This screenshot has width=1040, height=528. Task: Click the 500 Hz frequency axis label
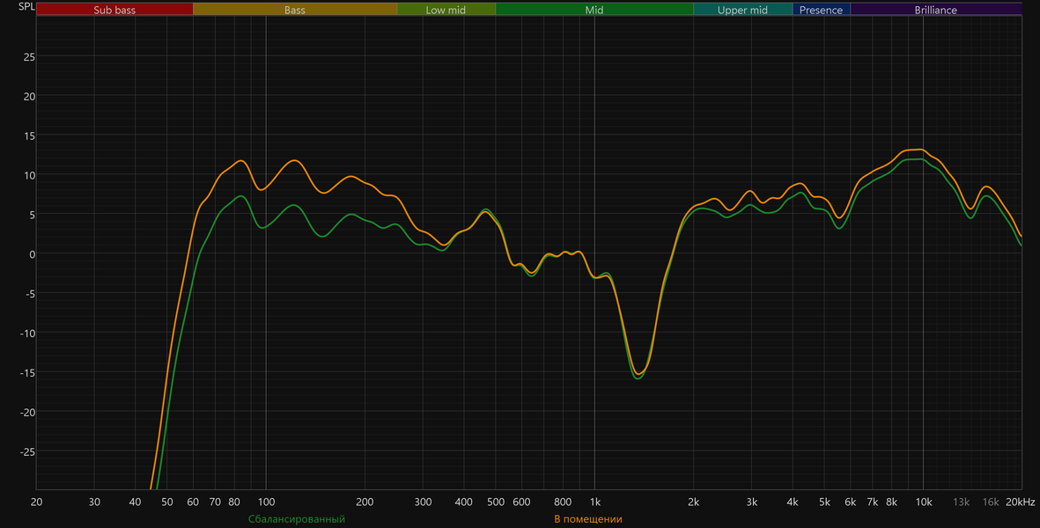coord(496,502)
